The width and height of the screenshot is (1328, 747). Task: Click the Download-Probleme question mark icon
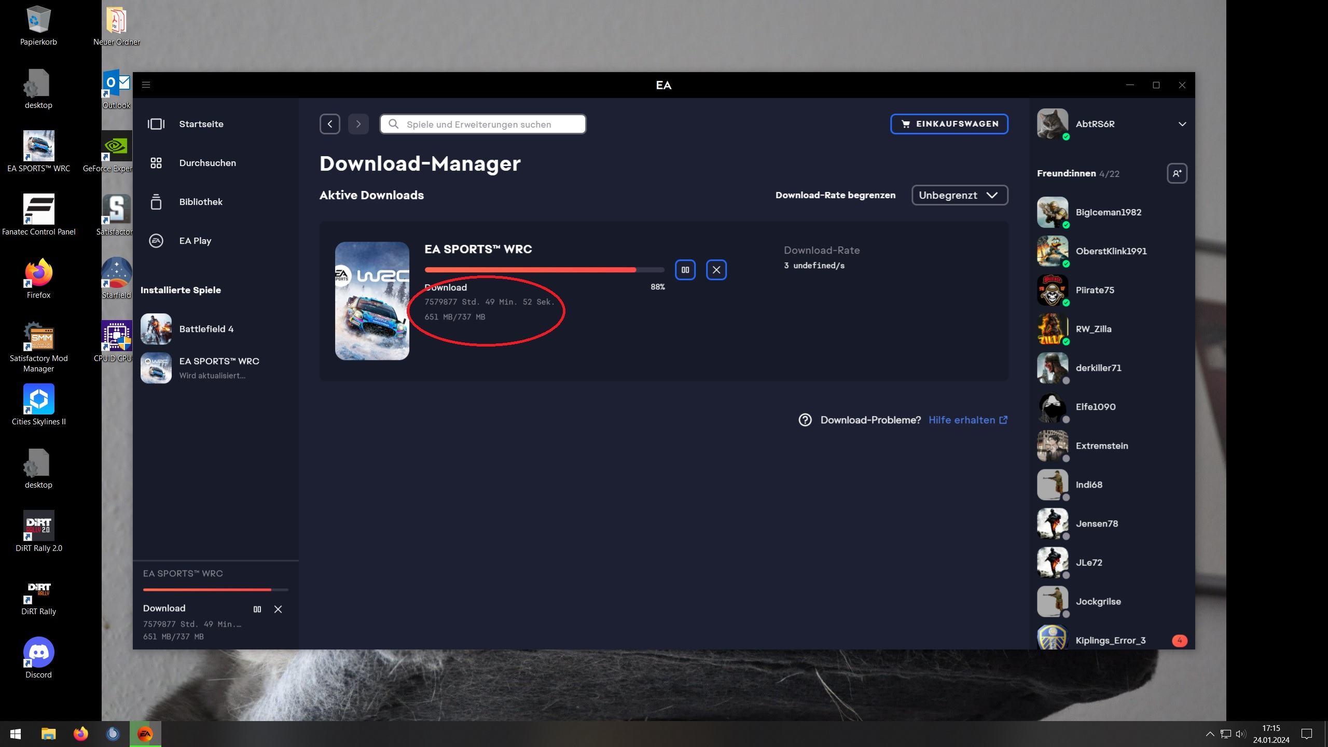(x=805, y=420)
